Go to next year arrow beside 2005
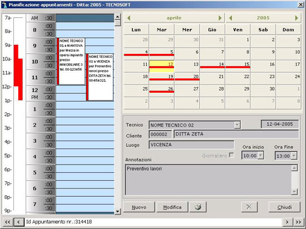 pyautogui.click(x=297, y=18)
